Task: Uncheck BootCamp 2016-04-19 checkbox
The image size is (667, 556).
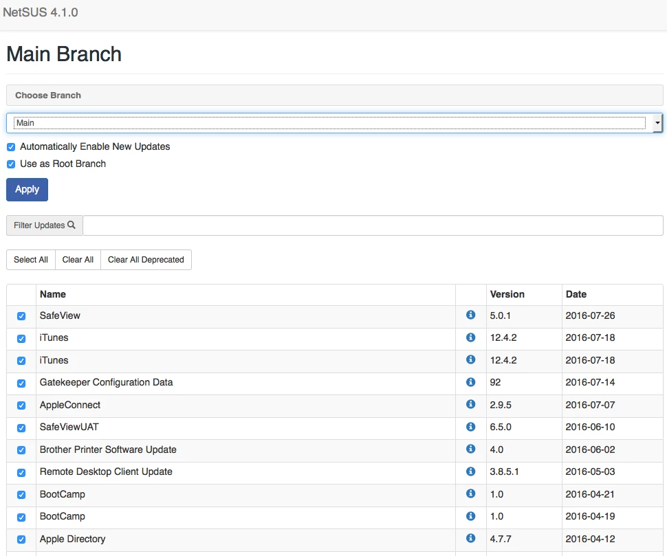Action: pos(21,518)
